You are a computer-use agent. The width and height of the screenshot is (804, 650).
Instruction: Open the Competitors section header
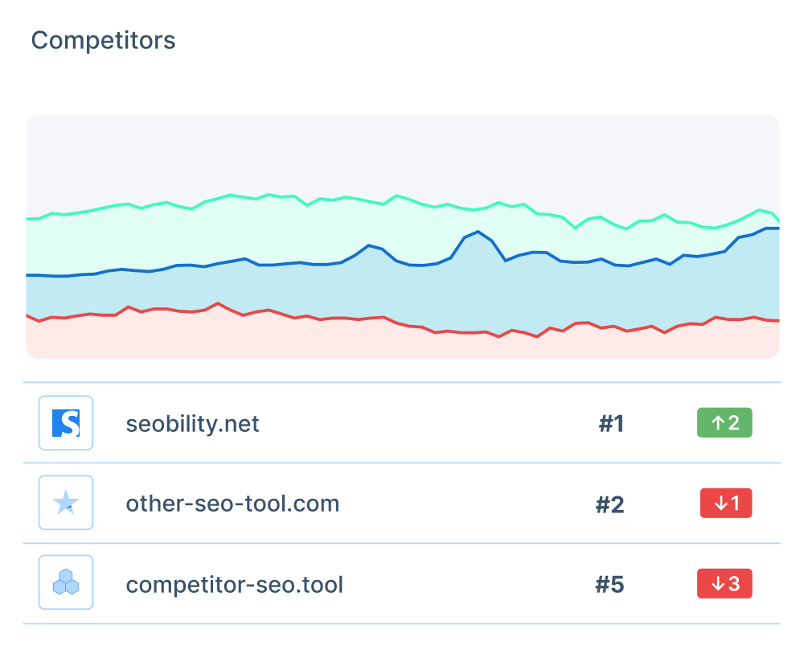tap(103, 39)
